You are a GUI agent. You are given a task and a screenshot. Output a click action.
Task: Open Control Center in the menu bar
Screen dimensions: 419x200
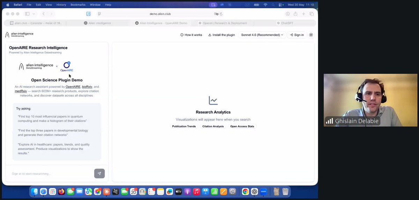pyautogui.click(x=281, y=5)
